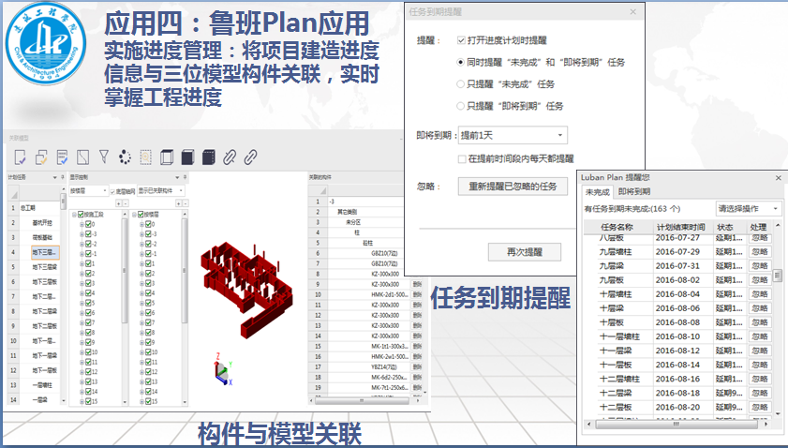Screen dimensions: 788x448
Task: Click the minus button above the 按楼层 tree
Action: [x=185, y=203]
